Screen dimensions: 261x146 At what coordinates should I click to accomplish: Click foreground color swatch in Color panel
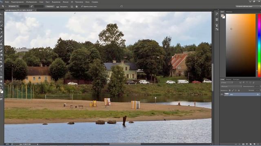click(222, 16)
